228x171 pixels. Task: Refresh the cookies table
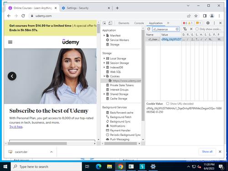[x=149, y=29]
